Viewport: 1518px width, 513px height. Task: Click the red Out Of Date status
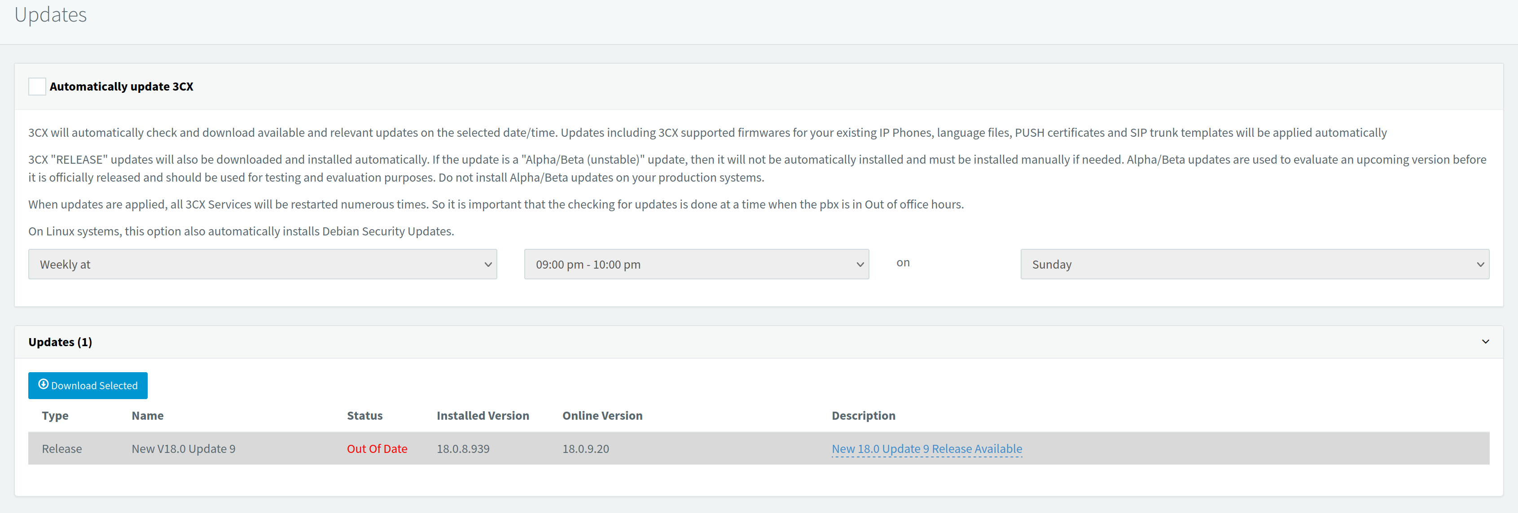point(377,449)
